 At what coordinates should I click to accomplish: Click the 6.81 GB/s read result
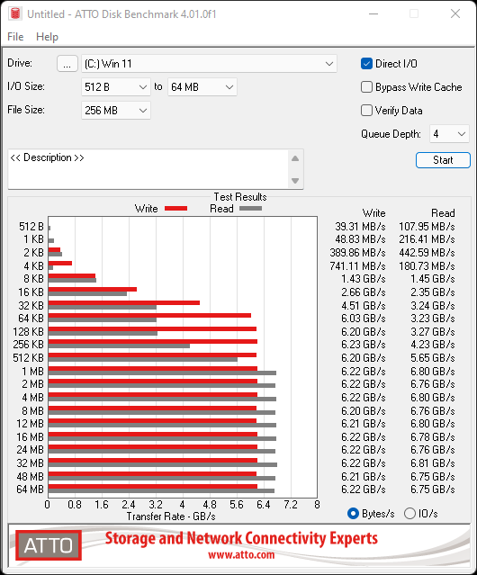click(433, 463)
